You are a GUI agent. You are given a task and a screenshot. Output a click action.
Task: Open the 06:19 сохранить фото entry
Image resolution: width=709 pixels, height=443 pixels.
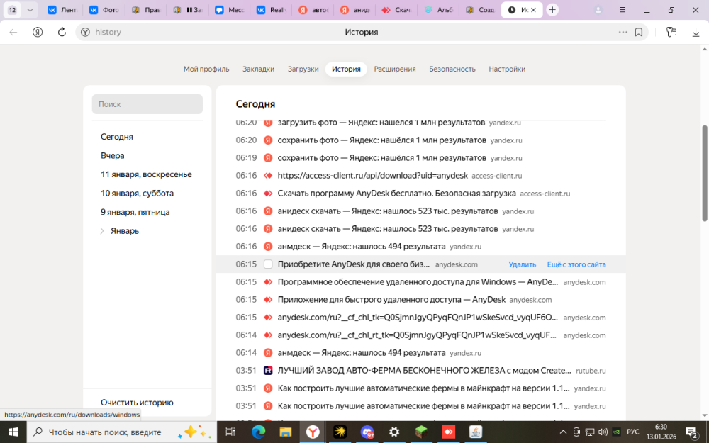(x=381, y=158)
